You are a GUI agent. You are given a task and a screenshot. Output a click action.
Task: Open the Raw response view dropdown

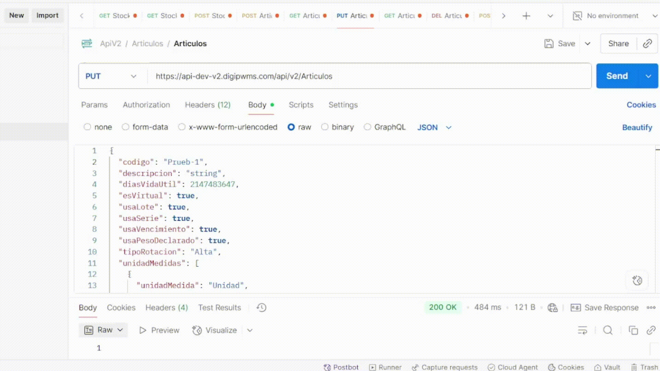pos(103,330)
